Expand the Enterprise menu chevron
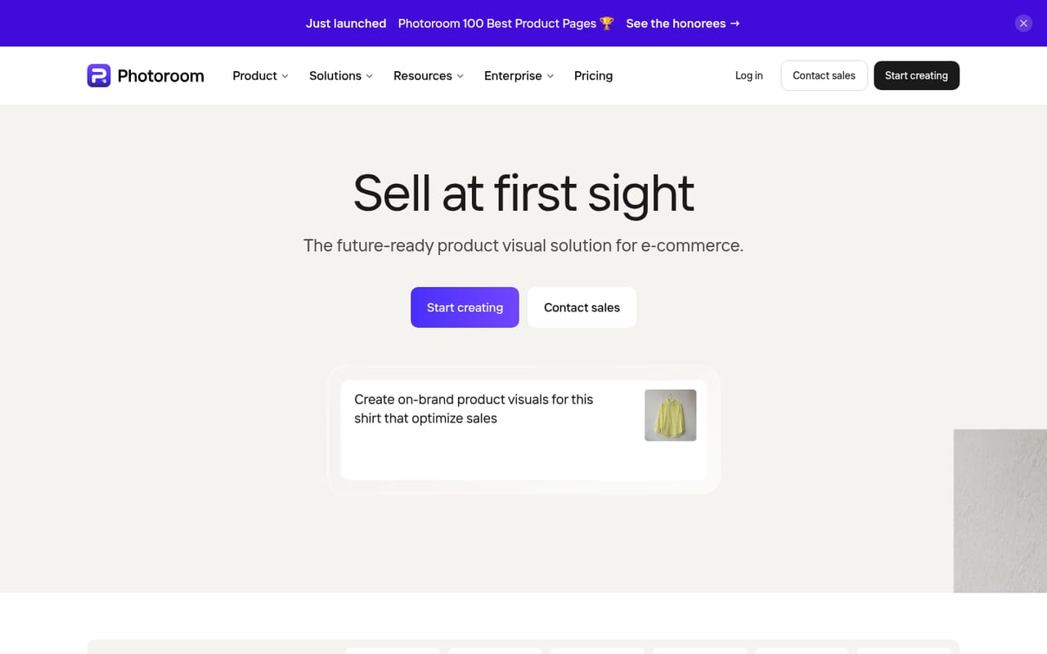Screen dimensions: 1047x654 pyautogui.click(x=550, y=76)
